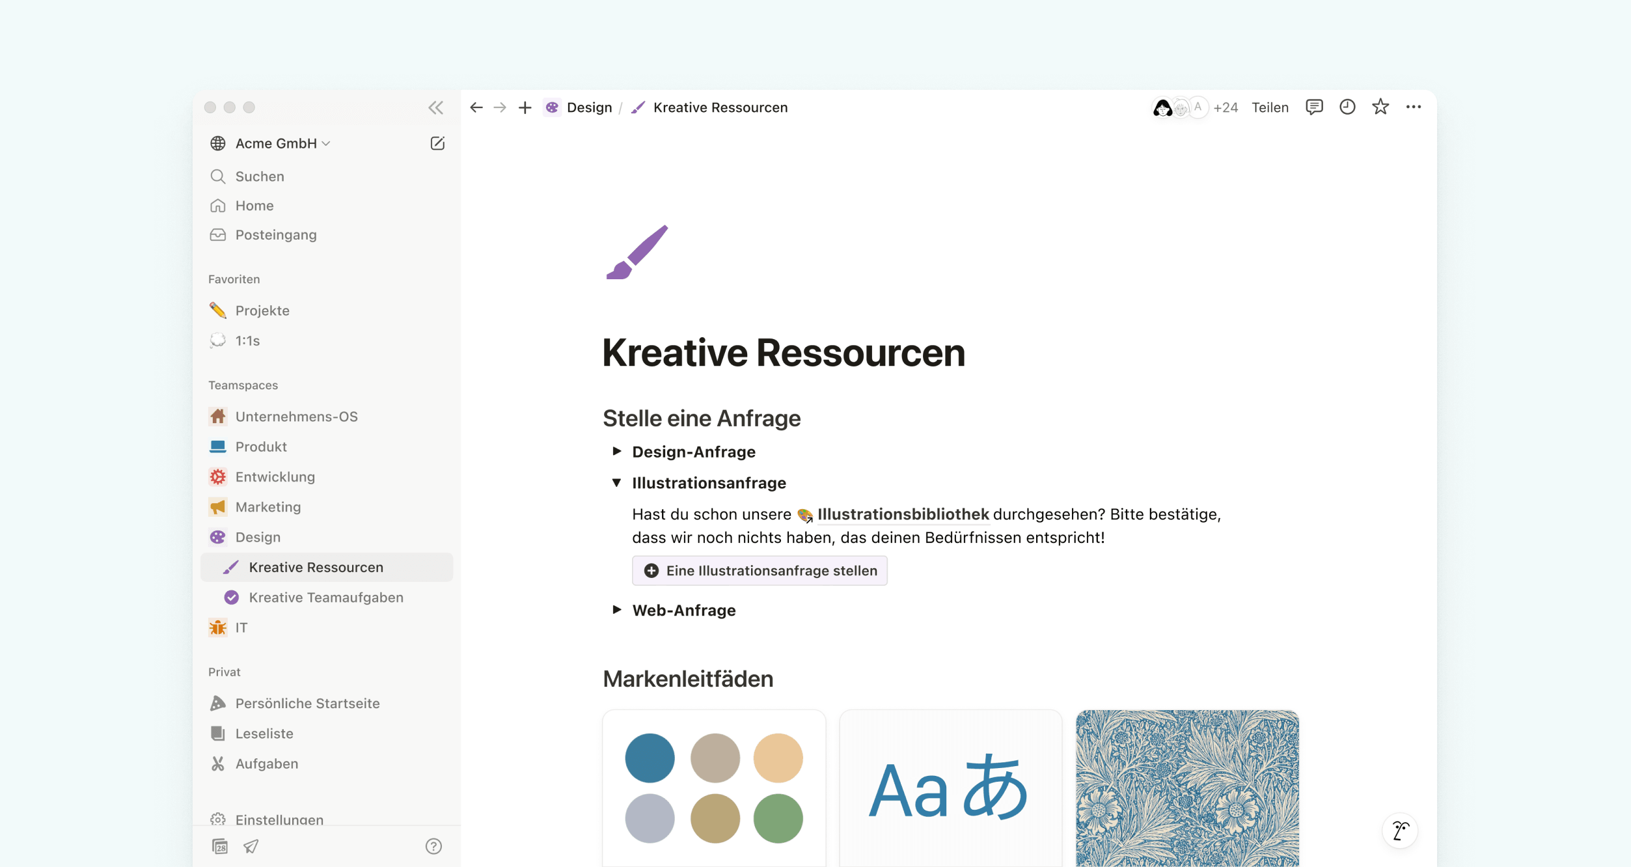Open Posteingang in the sidebar
Image resolution: width=1631 pixels, height=867 pixels.
pyautogui.click(x=327, y=235)
